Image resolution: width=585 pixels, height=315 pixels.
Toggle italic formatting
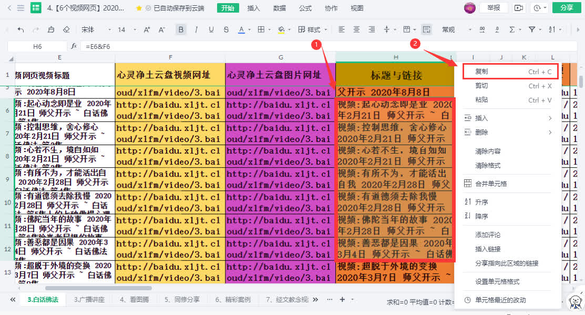(196, 29)
